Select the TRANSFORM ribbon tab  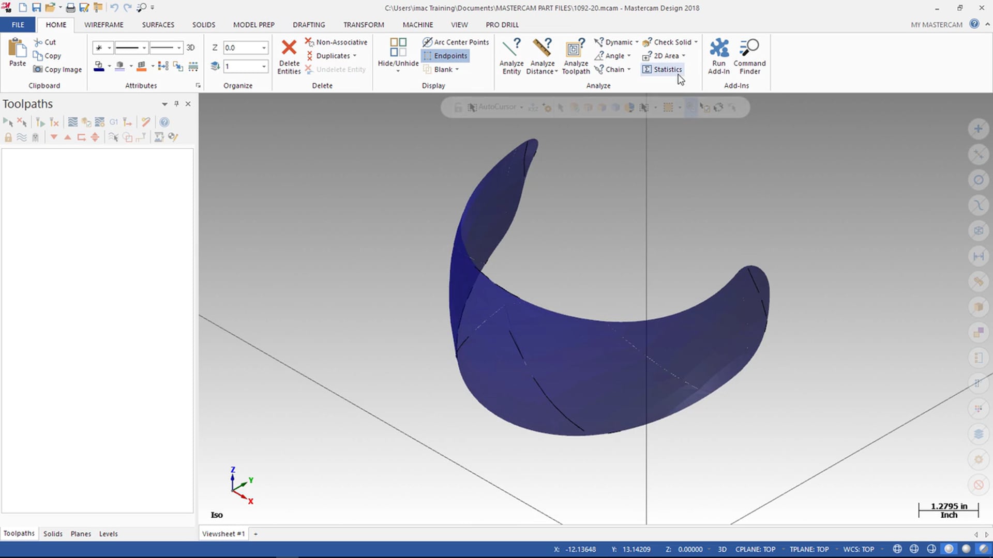[x=364, y=24]
